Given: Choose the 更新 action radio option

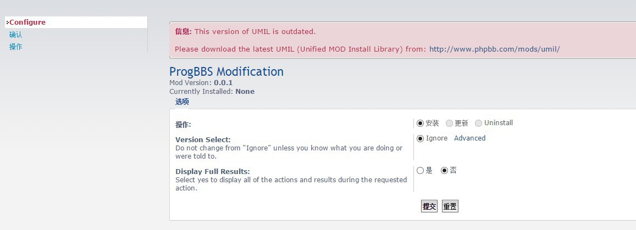Looking at the screenshot, I should 450,123.
